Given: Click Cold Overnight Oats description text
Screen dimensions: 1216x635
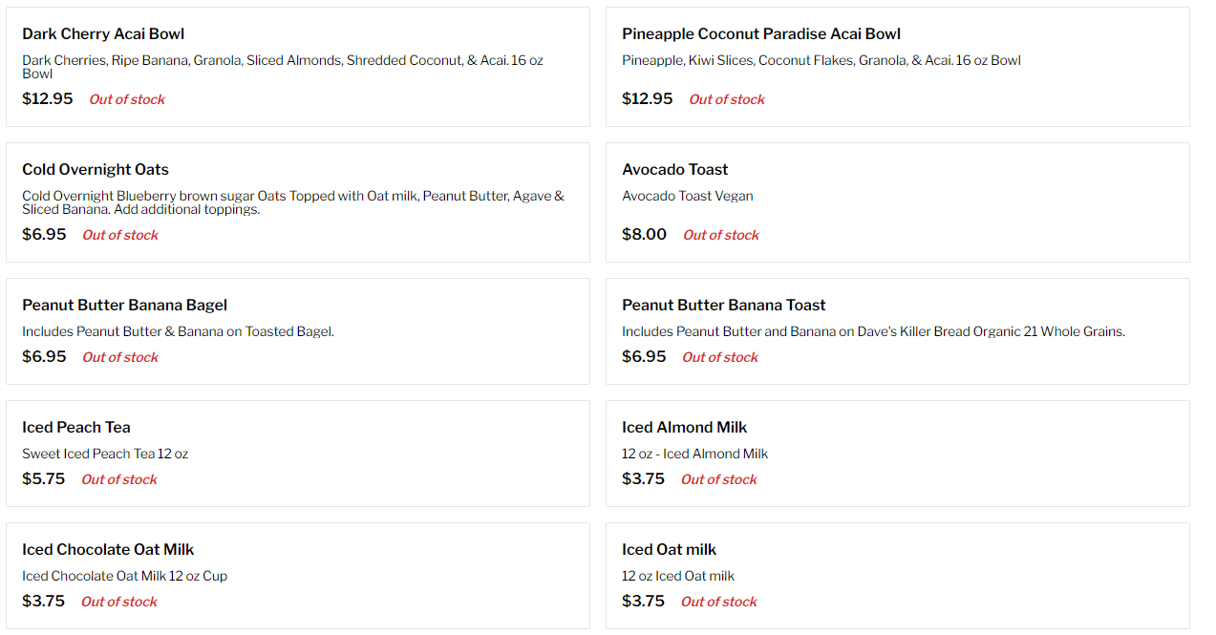Looking at the screenshot, I should click(292, 202).
